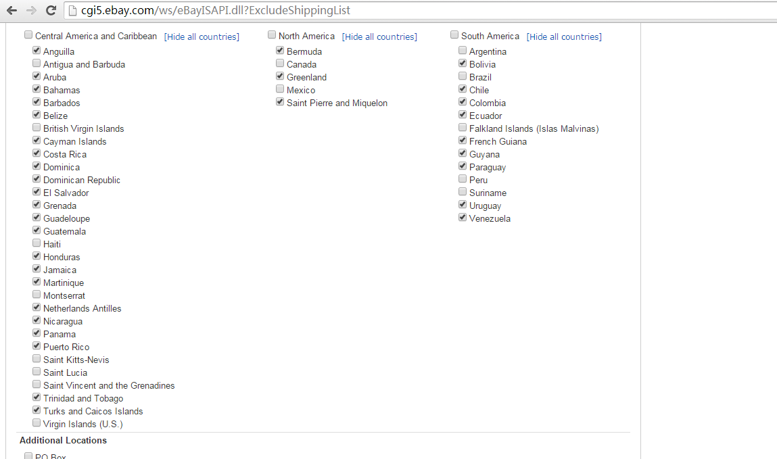777x459 pixels.
Task: Reload the page with refresh icon
Action: (x=51, y=11)
